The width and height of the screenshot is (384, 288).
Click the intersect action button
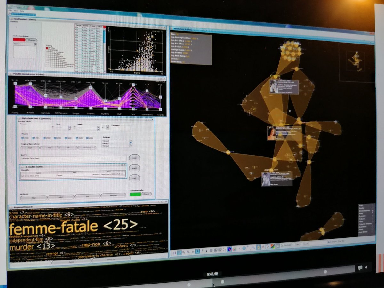114,195
